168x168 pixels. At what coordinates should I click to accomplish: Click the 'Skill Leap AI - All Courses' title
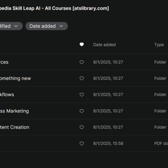[x=55, y=8]
